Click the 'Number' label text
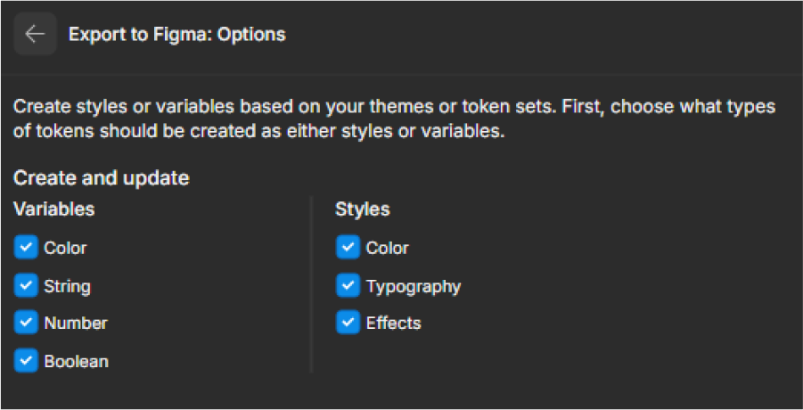The height and width of the screenshot is (410, 803). click(x=76, y=324)
